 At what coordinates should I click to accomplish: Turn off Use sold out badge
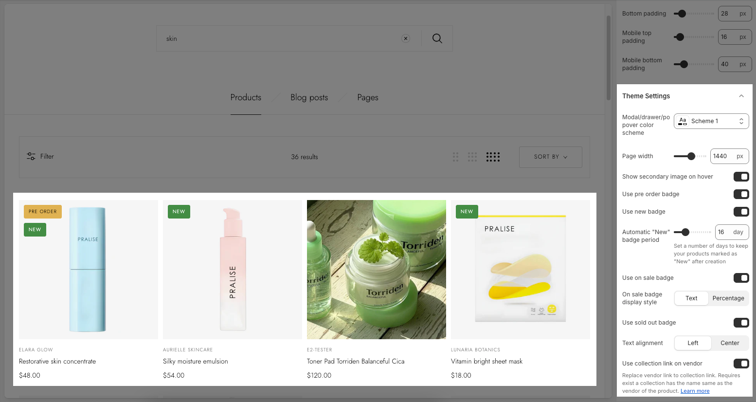coord(741,323)
